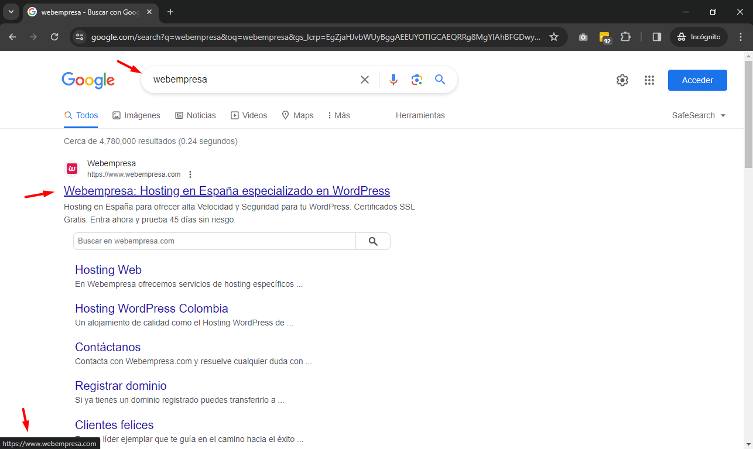
Task: View site information icon in address bar
Action: (x=80, y=37)
